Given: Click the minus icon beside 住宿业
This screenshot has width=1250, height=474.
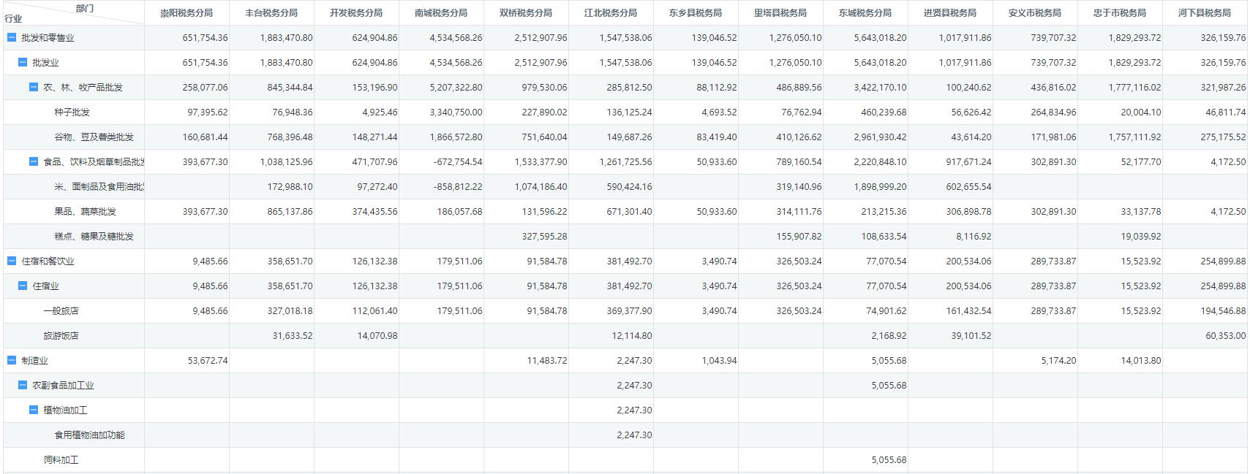Looking at the screenshot, I should coord(23,286).
